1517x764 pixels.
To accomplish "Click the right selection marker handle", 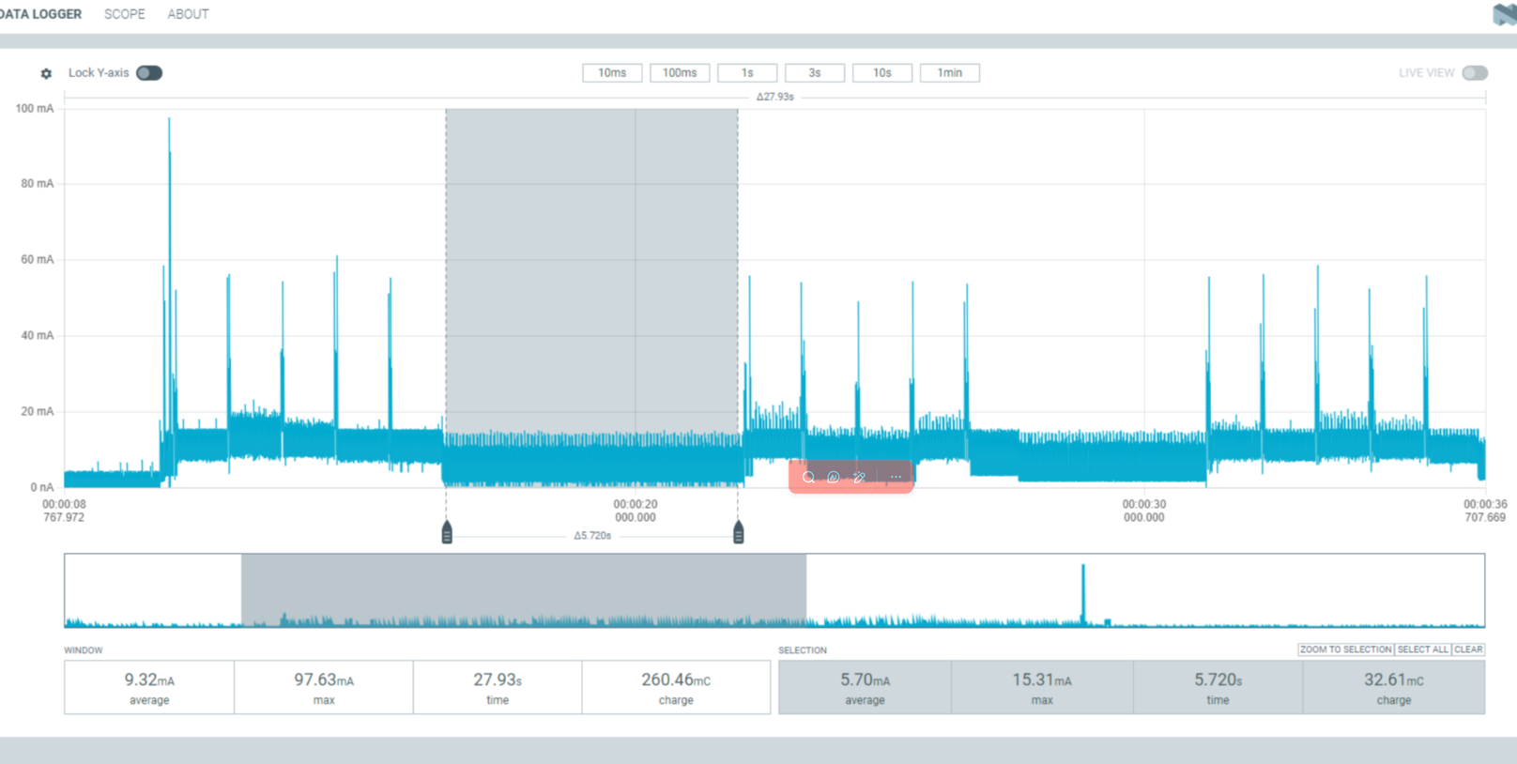I will tap(739, 533).
